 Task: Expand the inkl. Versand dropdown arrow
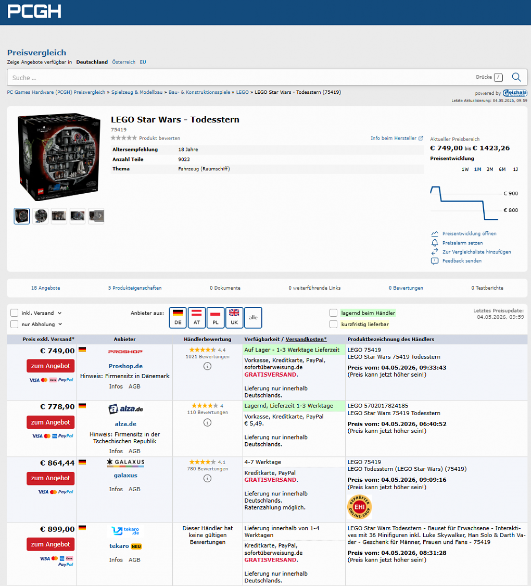pos(60,313)
